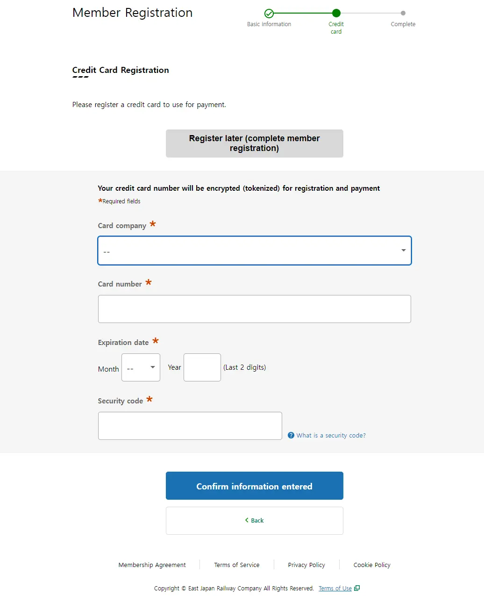Click the Credit card progress step circle

click(336, 13)
